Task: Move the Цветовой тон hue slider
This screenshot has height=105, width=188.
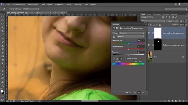Action: pos(129,43)
